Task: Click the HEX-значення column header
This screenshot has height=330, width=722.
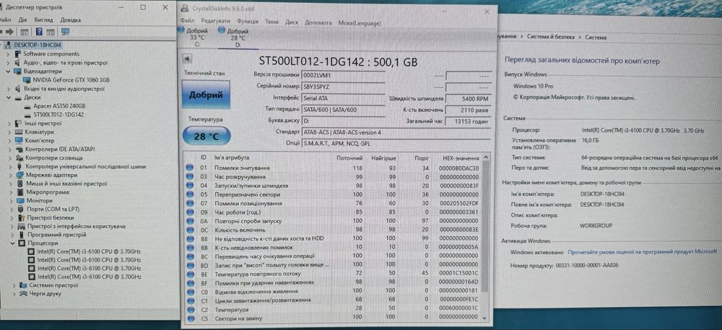Action: pyautogui.click(x=461, y=158)
